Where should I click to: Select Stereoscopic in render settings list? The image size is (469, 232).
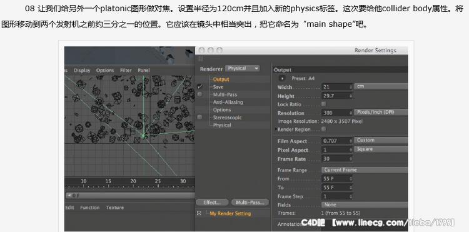point(228,118)
